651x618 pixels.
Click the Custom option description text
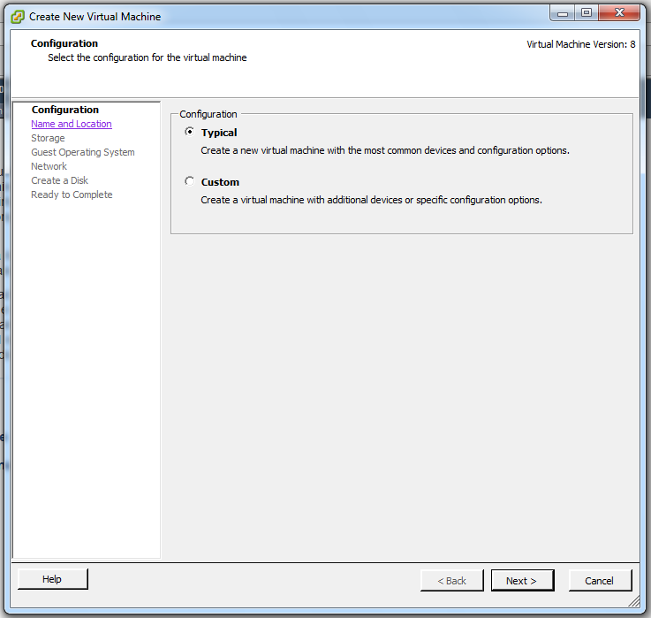coord(371,200)
